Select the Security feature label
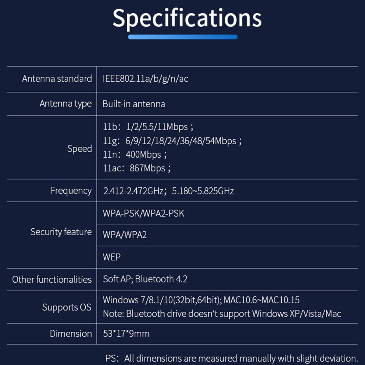Image resolution: width=365 pixels, height=365 pixels. [x=61, y=232]
